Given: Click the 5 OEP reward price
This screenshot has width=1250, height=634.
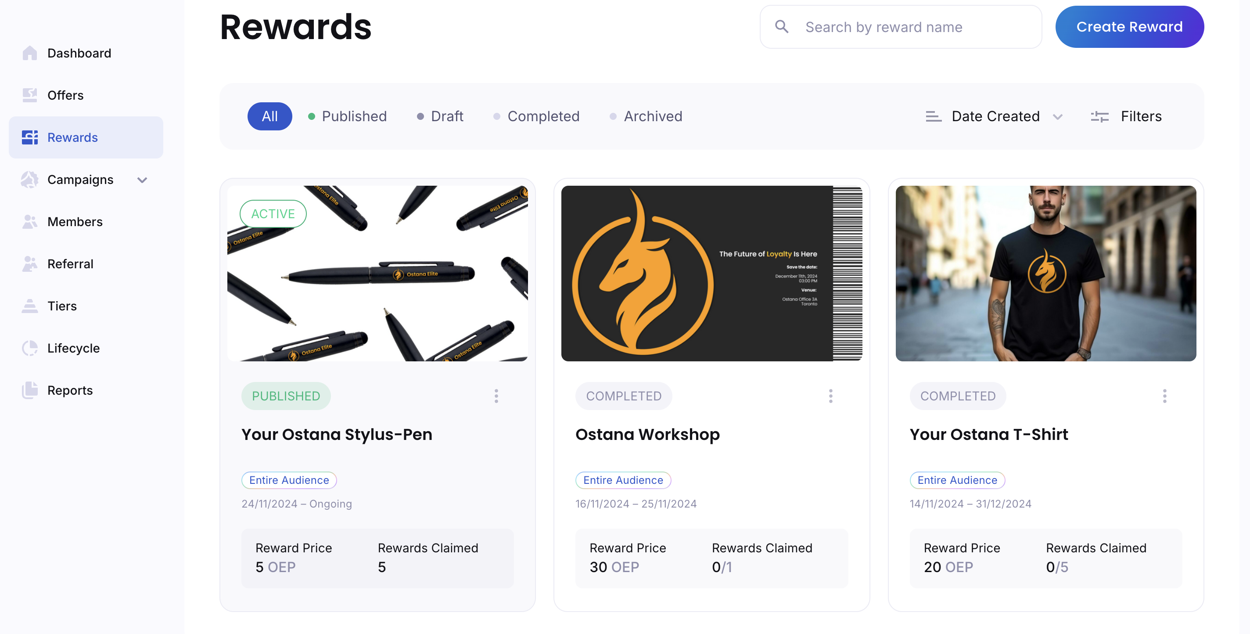Looking at the screenshot, I should pyautogui.click(x=275, y=568).
